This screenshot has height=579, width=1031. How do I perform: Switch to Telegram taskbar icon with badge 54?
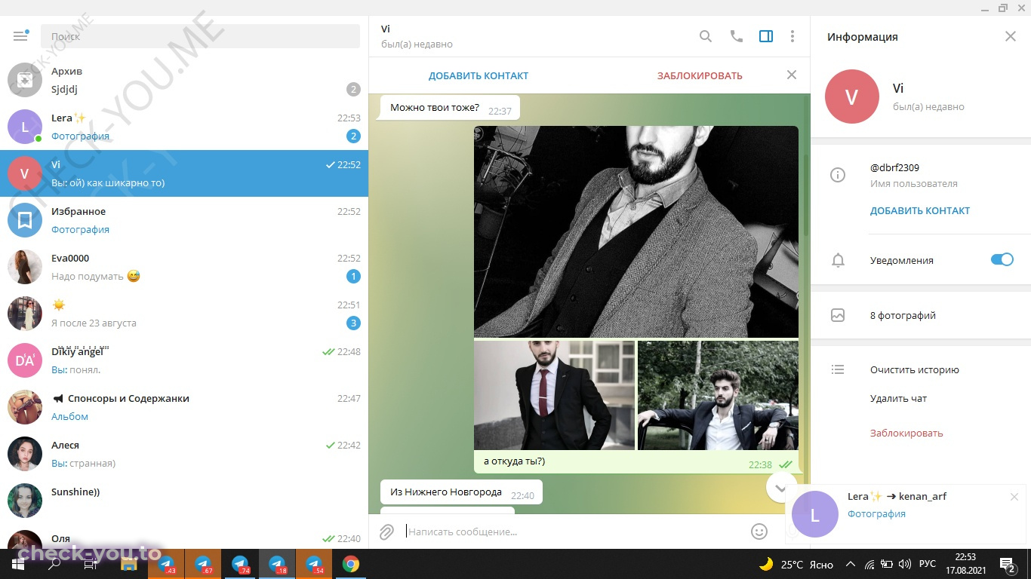coord(314,564)
